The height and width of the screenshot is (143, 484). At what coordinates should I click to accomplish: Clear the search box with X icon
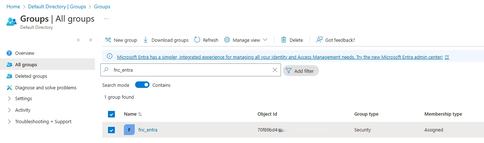point(275,70)
